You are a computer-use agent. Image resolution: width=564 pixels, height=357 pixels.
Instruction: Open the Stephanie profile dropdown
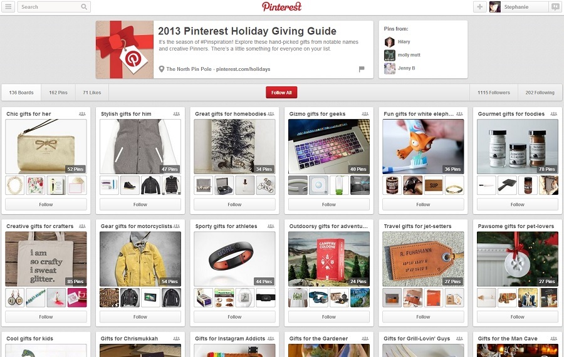(x=518, y=7)
